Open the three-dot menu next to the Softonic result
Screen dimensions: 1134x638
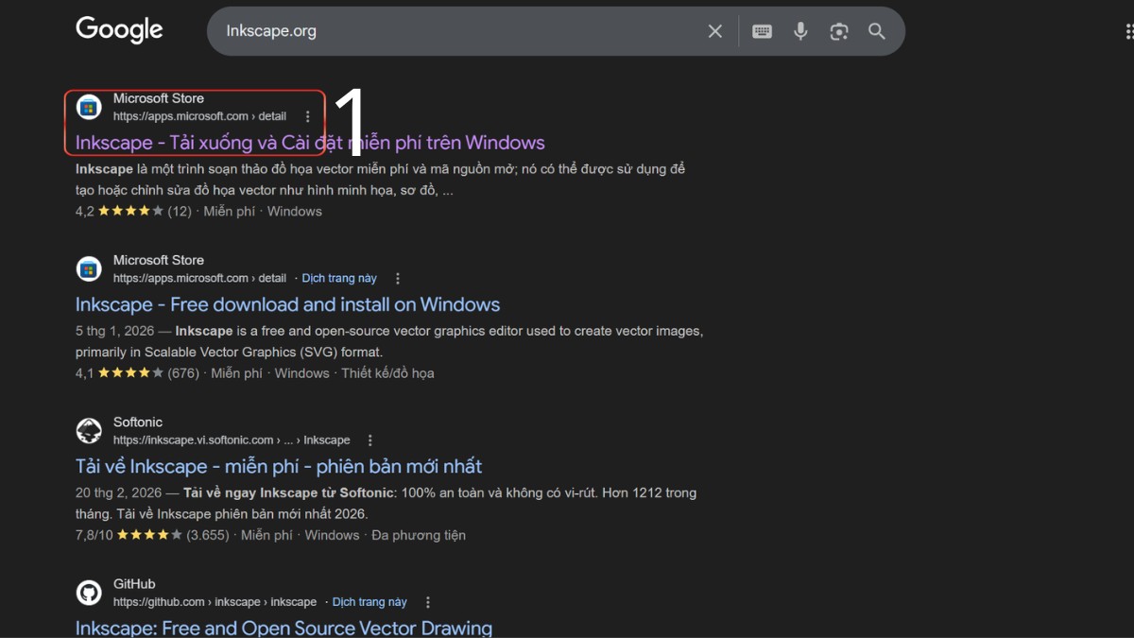click(369, 440)
